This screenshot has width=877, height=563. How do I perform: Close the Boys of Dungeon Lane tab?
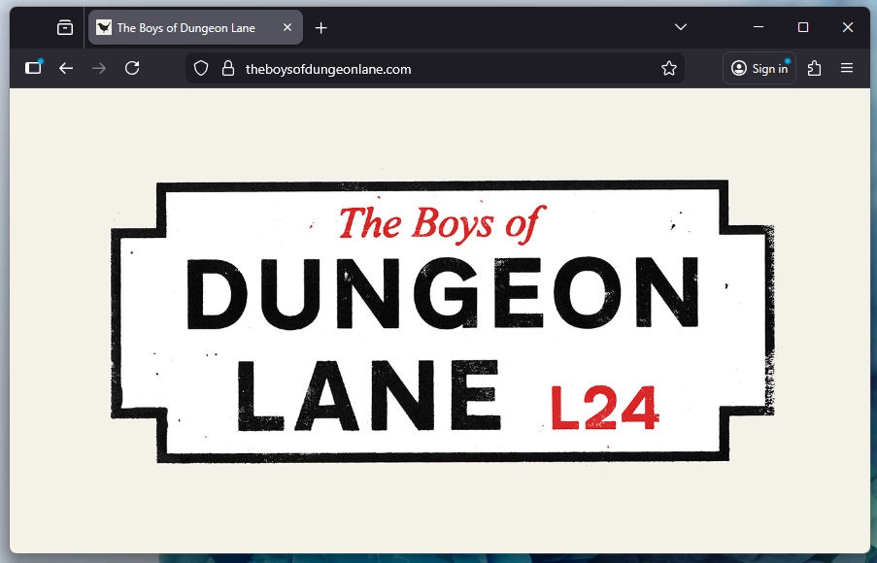[x=287, y=28]
